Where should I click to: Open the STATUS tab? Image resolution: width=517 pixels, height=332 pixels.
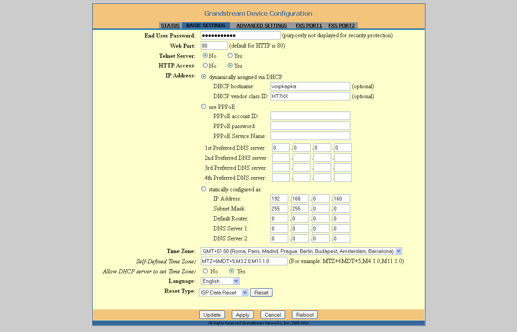point(170,26)
